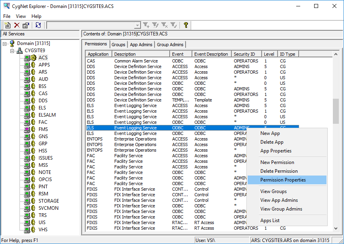Select the CAS Common Alarm Service row

pyautogui.click(x=192, y=61)
